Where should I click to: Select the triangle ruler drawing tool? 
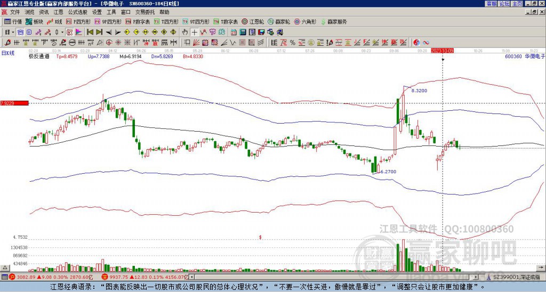[100, 43]
